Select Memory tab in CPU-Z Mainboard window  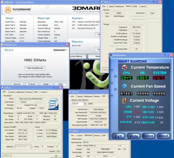tap(97, 135)
